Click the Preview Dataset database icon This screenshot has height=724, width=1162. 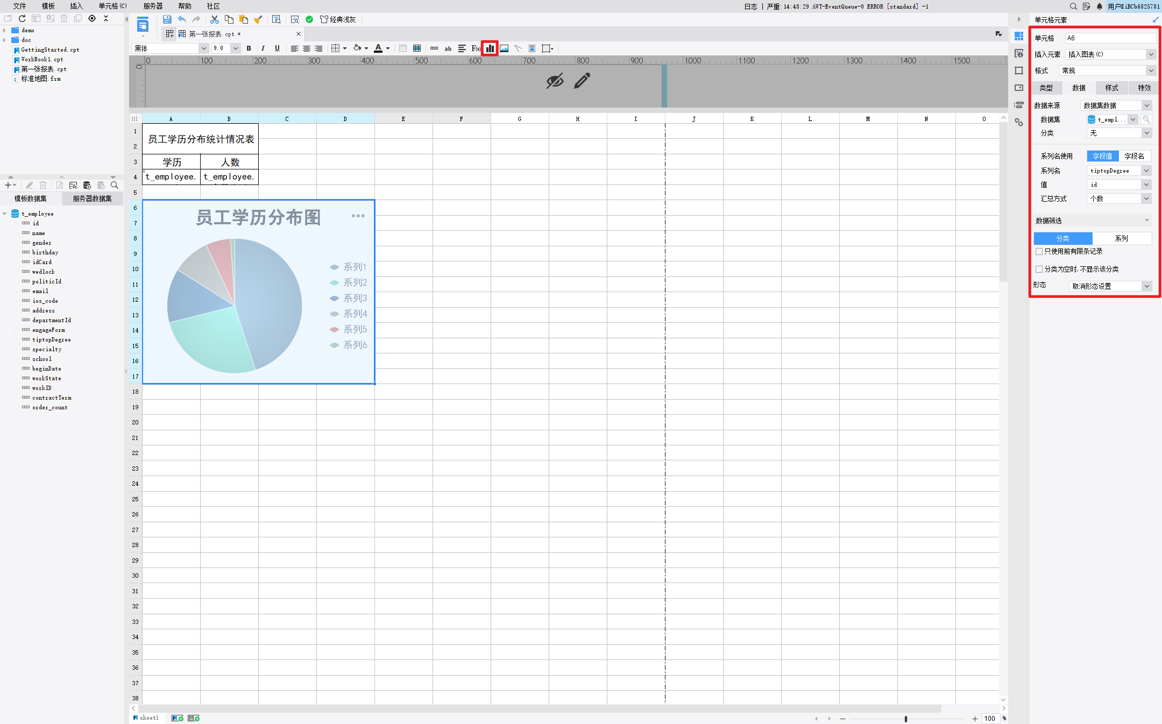pos(87,185)
